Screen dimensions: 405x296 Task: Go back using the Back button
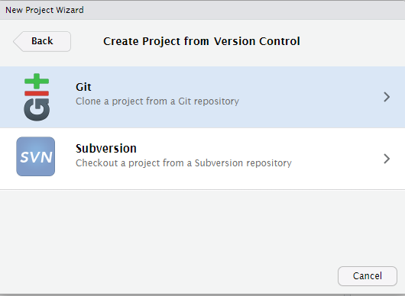point(42,41)
